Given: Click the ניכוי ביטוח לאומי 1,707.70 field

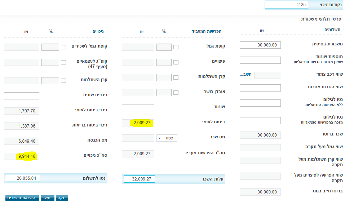Looking at the screenshot, I should click(x=22, y=111).
